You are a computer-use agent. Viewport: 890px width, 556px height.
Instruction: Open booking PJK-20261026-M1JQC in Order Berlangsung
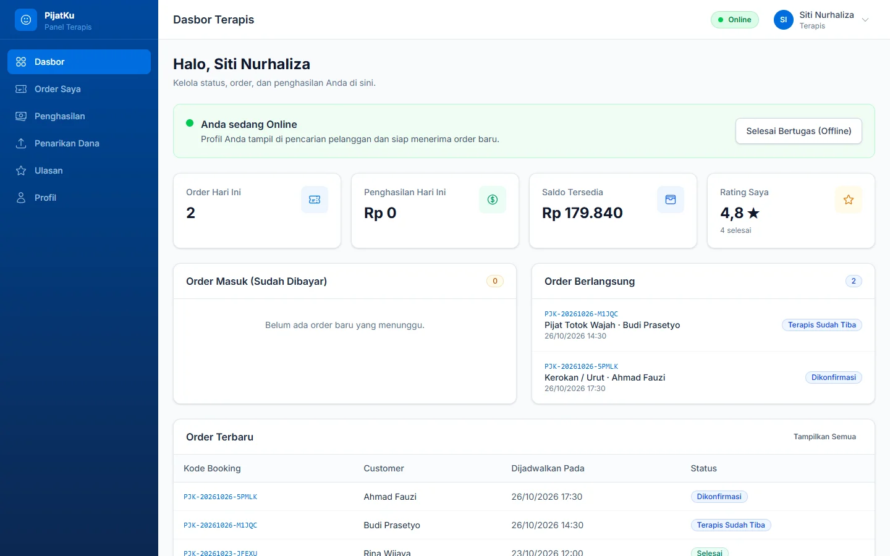[581, 314]
